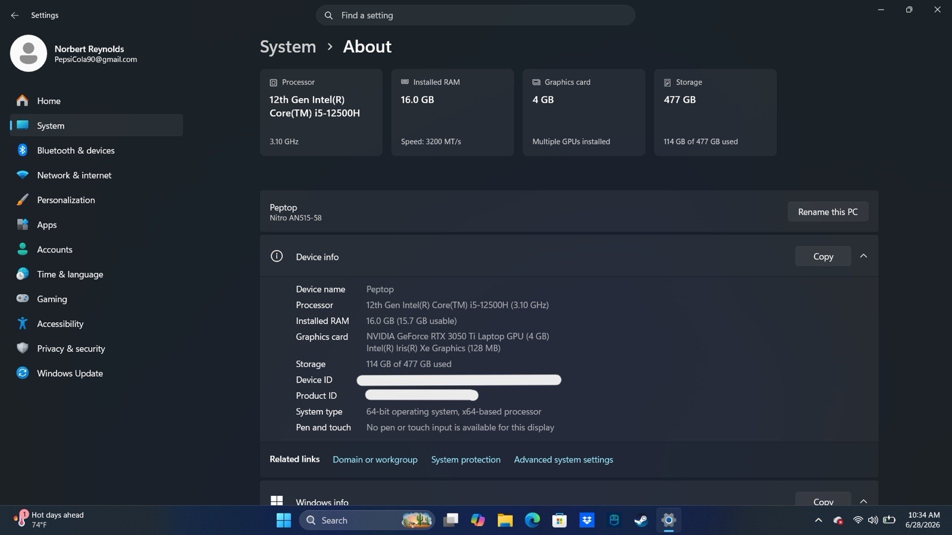Collapse the Device info section
This screenshot has height=535, width=952.
pyautogui.click(x=863, y=256)
